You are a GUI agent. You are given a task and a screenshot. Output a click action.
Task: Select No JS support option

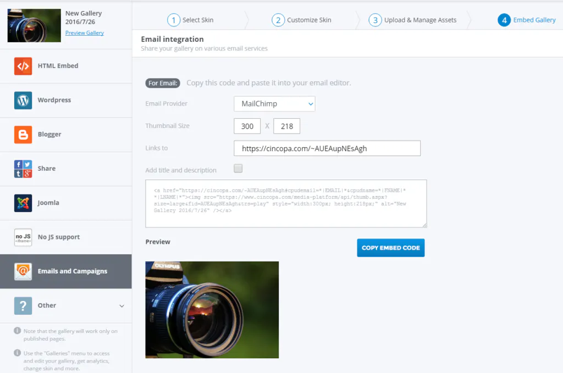pos(66,237)
